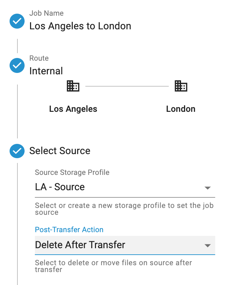Viewport: 235px width, 285px height.
Task: Click the Job Name label
Action: click(46, 13)
